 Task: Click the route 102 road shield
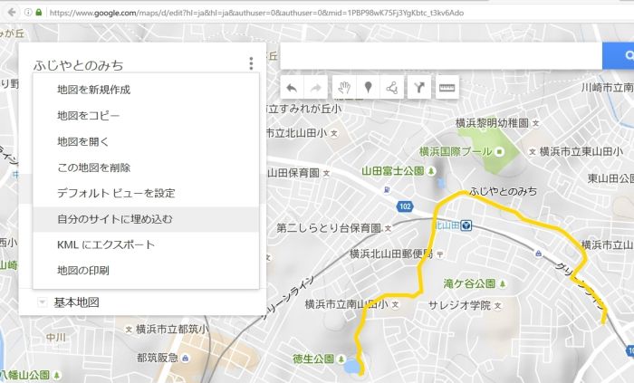(405, 206)
